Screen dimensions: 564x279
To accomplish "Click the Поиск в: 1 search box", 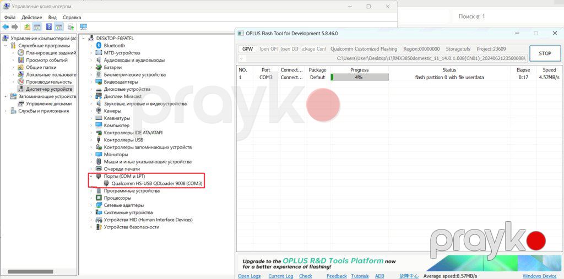I will pyautogui.click(x=507, y=17).
